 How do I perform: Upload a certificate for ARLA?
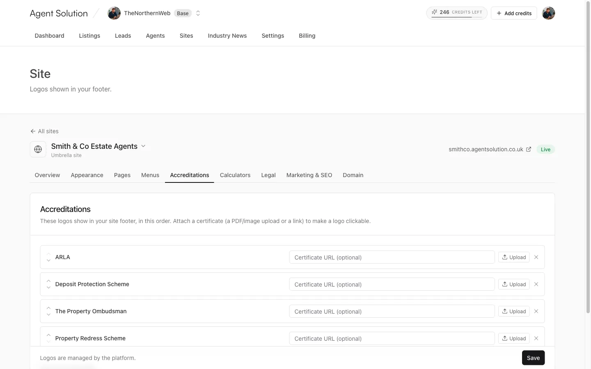tap(514, 257)
